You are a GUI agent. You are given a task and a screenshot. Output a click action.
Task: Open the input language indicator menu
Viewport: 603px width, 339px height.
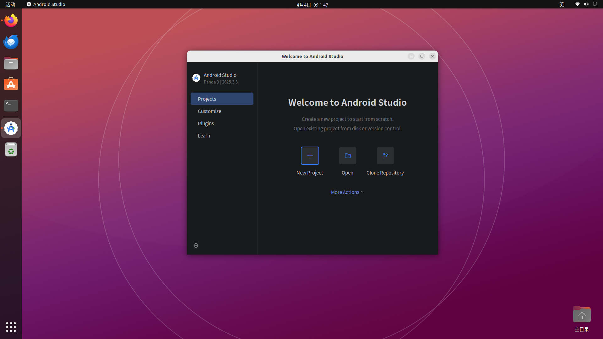tap(562, 4)
